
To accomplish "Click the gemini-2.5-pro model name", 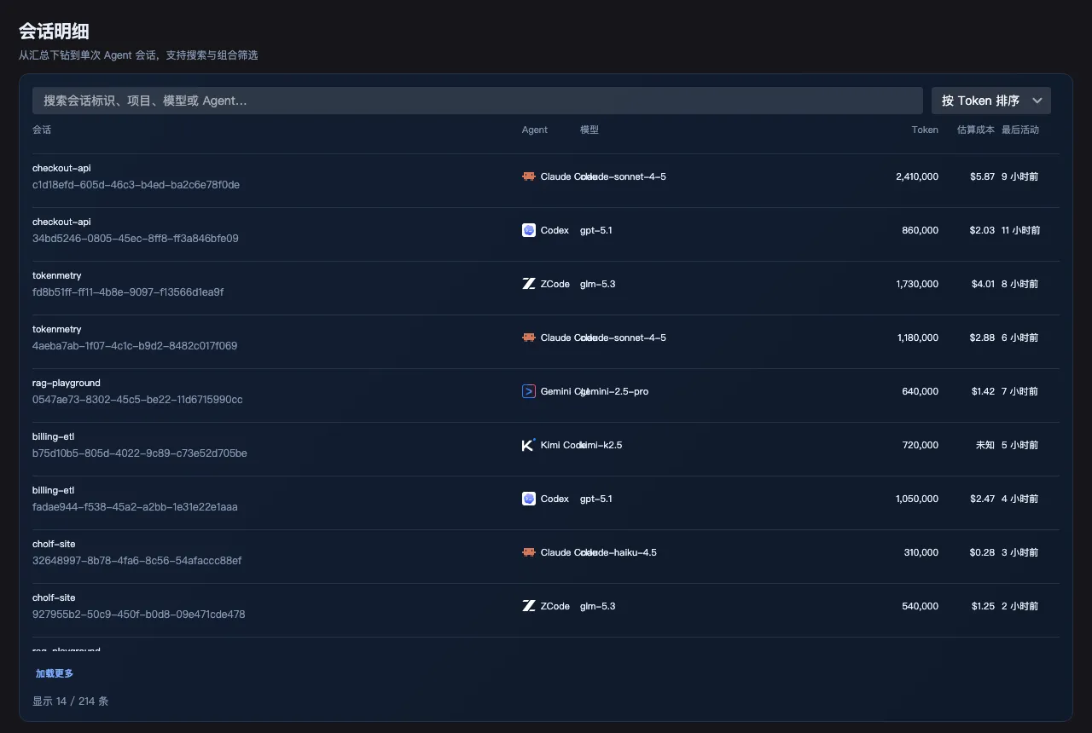I will coord(614,391).
